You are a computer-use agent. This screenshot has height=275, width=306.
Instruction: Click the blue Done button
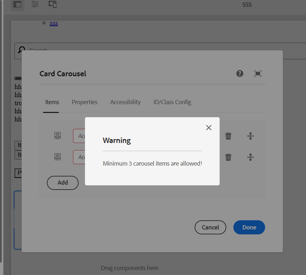tap(249, 227)
